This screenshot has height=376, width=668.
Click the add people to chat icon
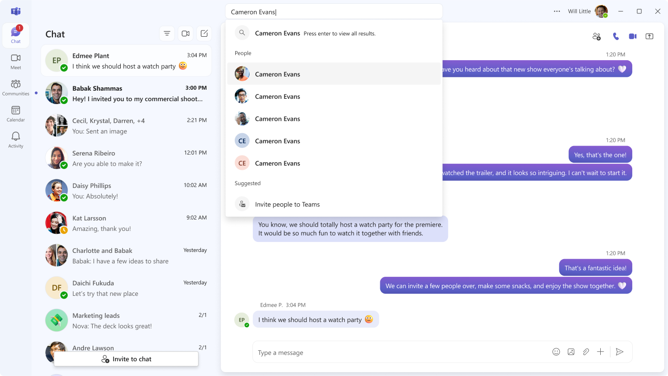point(596,36)
